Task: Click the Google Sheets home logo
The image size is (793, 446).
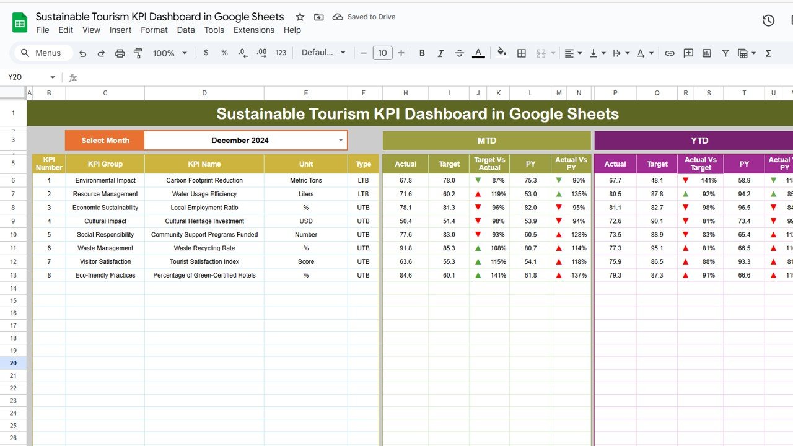Action: pyautogui.click(x=20, y=23)
